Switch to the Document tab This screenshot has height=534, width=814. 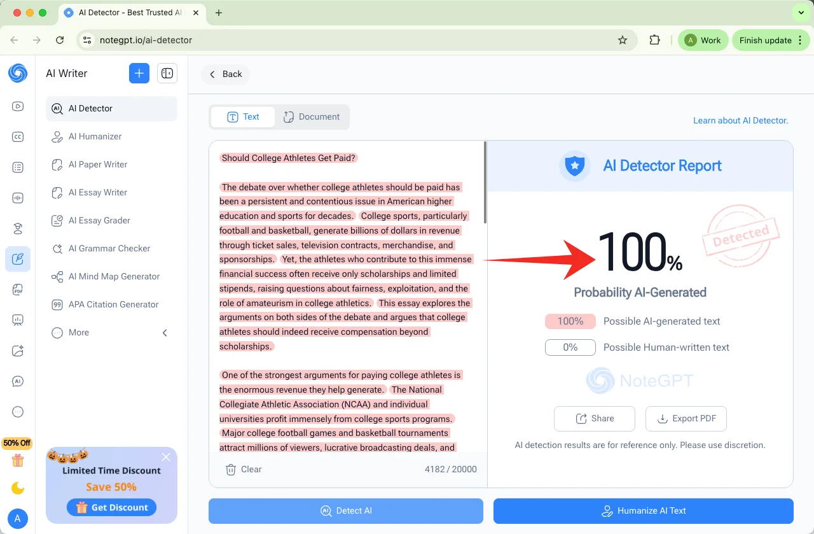(x=312, y=116)
